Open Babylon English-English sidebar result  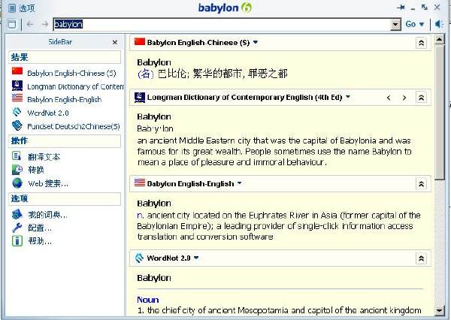(65, 99)
